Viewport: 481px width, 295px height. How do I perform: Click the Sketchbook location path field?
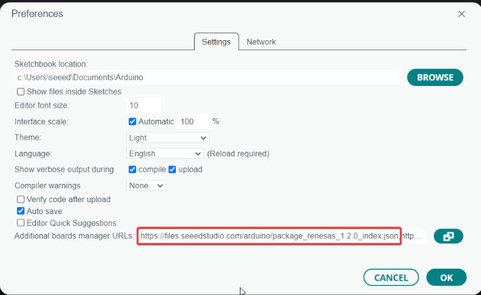pyautogui.click(x=207, y=77)
